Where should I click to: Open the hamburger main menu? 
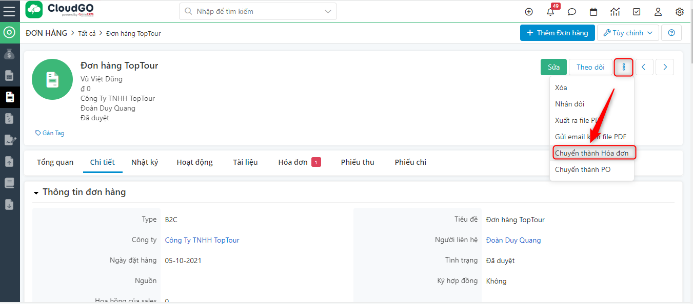point(9,11)
